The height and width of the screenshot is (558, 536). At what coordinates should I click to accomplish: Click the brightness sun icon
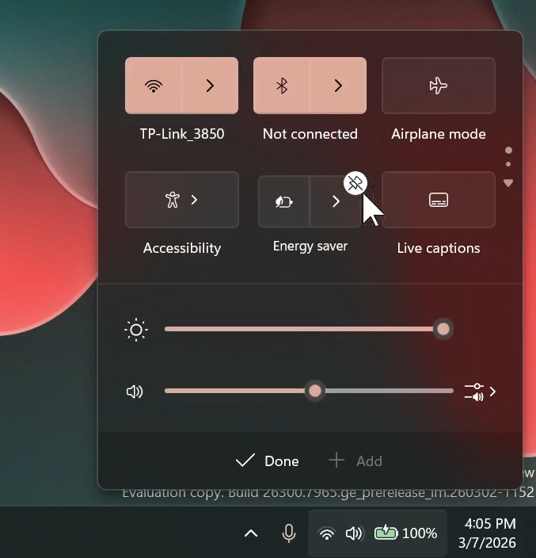[136, 330]
